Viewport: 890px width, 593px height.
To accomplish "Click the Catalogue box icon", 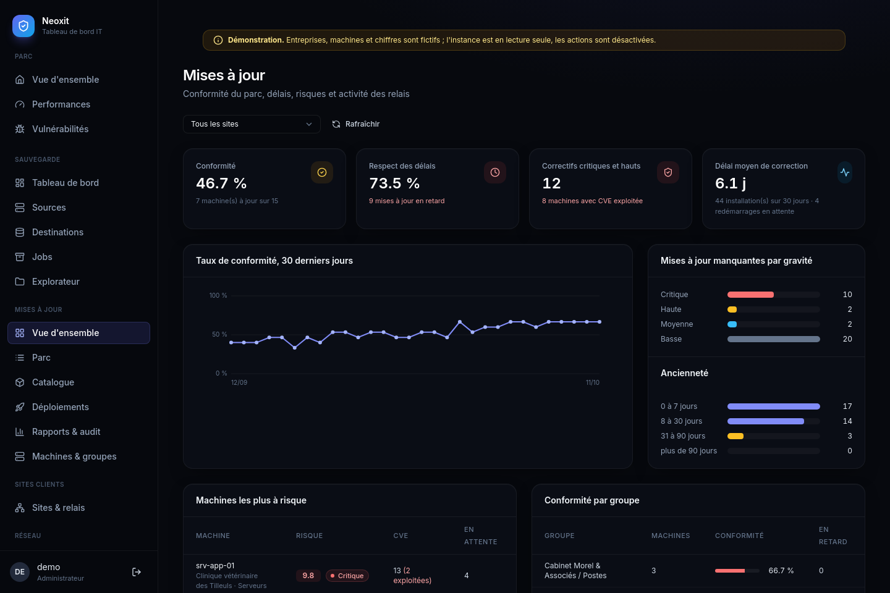I will pos(20,382).
